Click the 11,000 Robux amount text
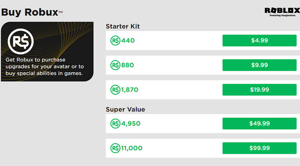The width and height of the screenshot is (300, 166). [132, 148]
